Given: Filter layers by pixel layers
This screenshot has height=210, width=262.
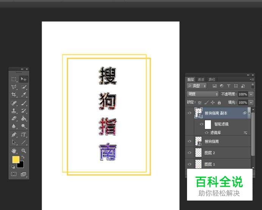Looking at the screenshot, I should 215,86.
